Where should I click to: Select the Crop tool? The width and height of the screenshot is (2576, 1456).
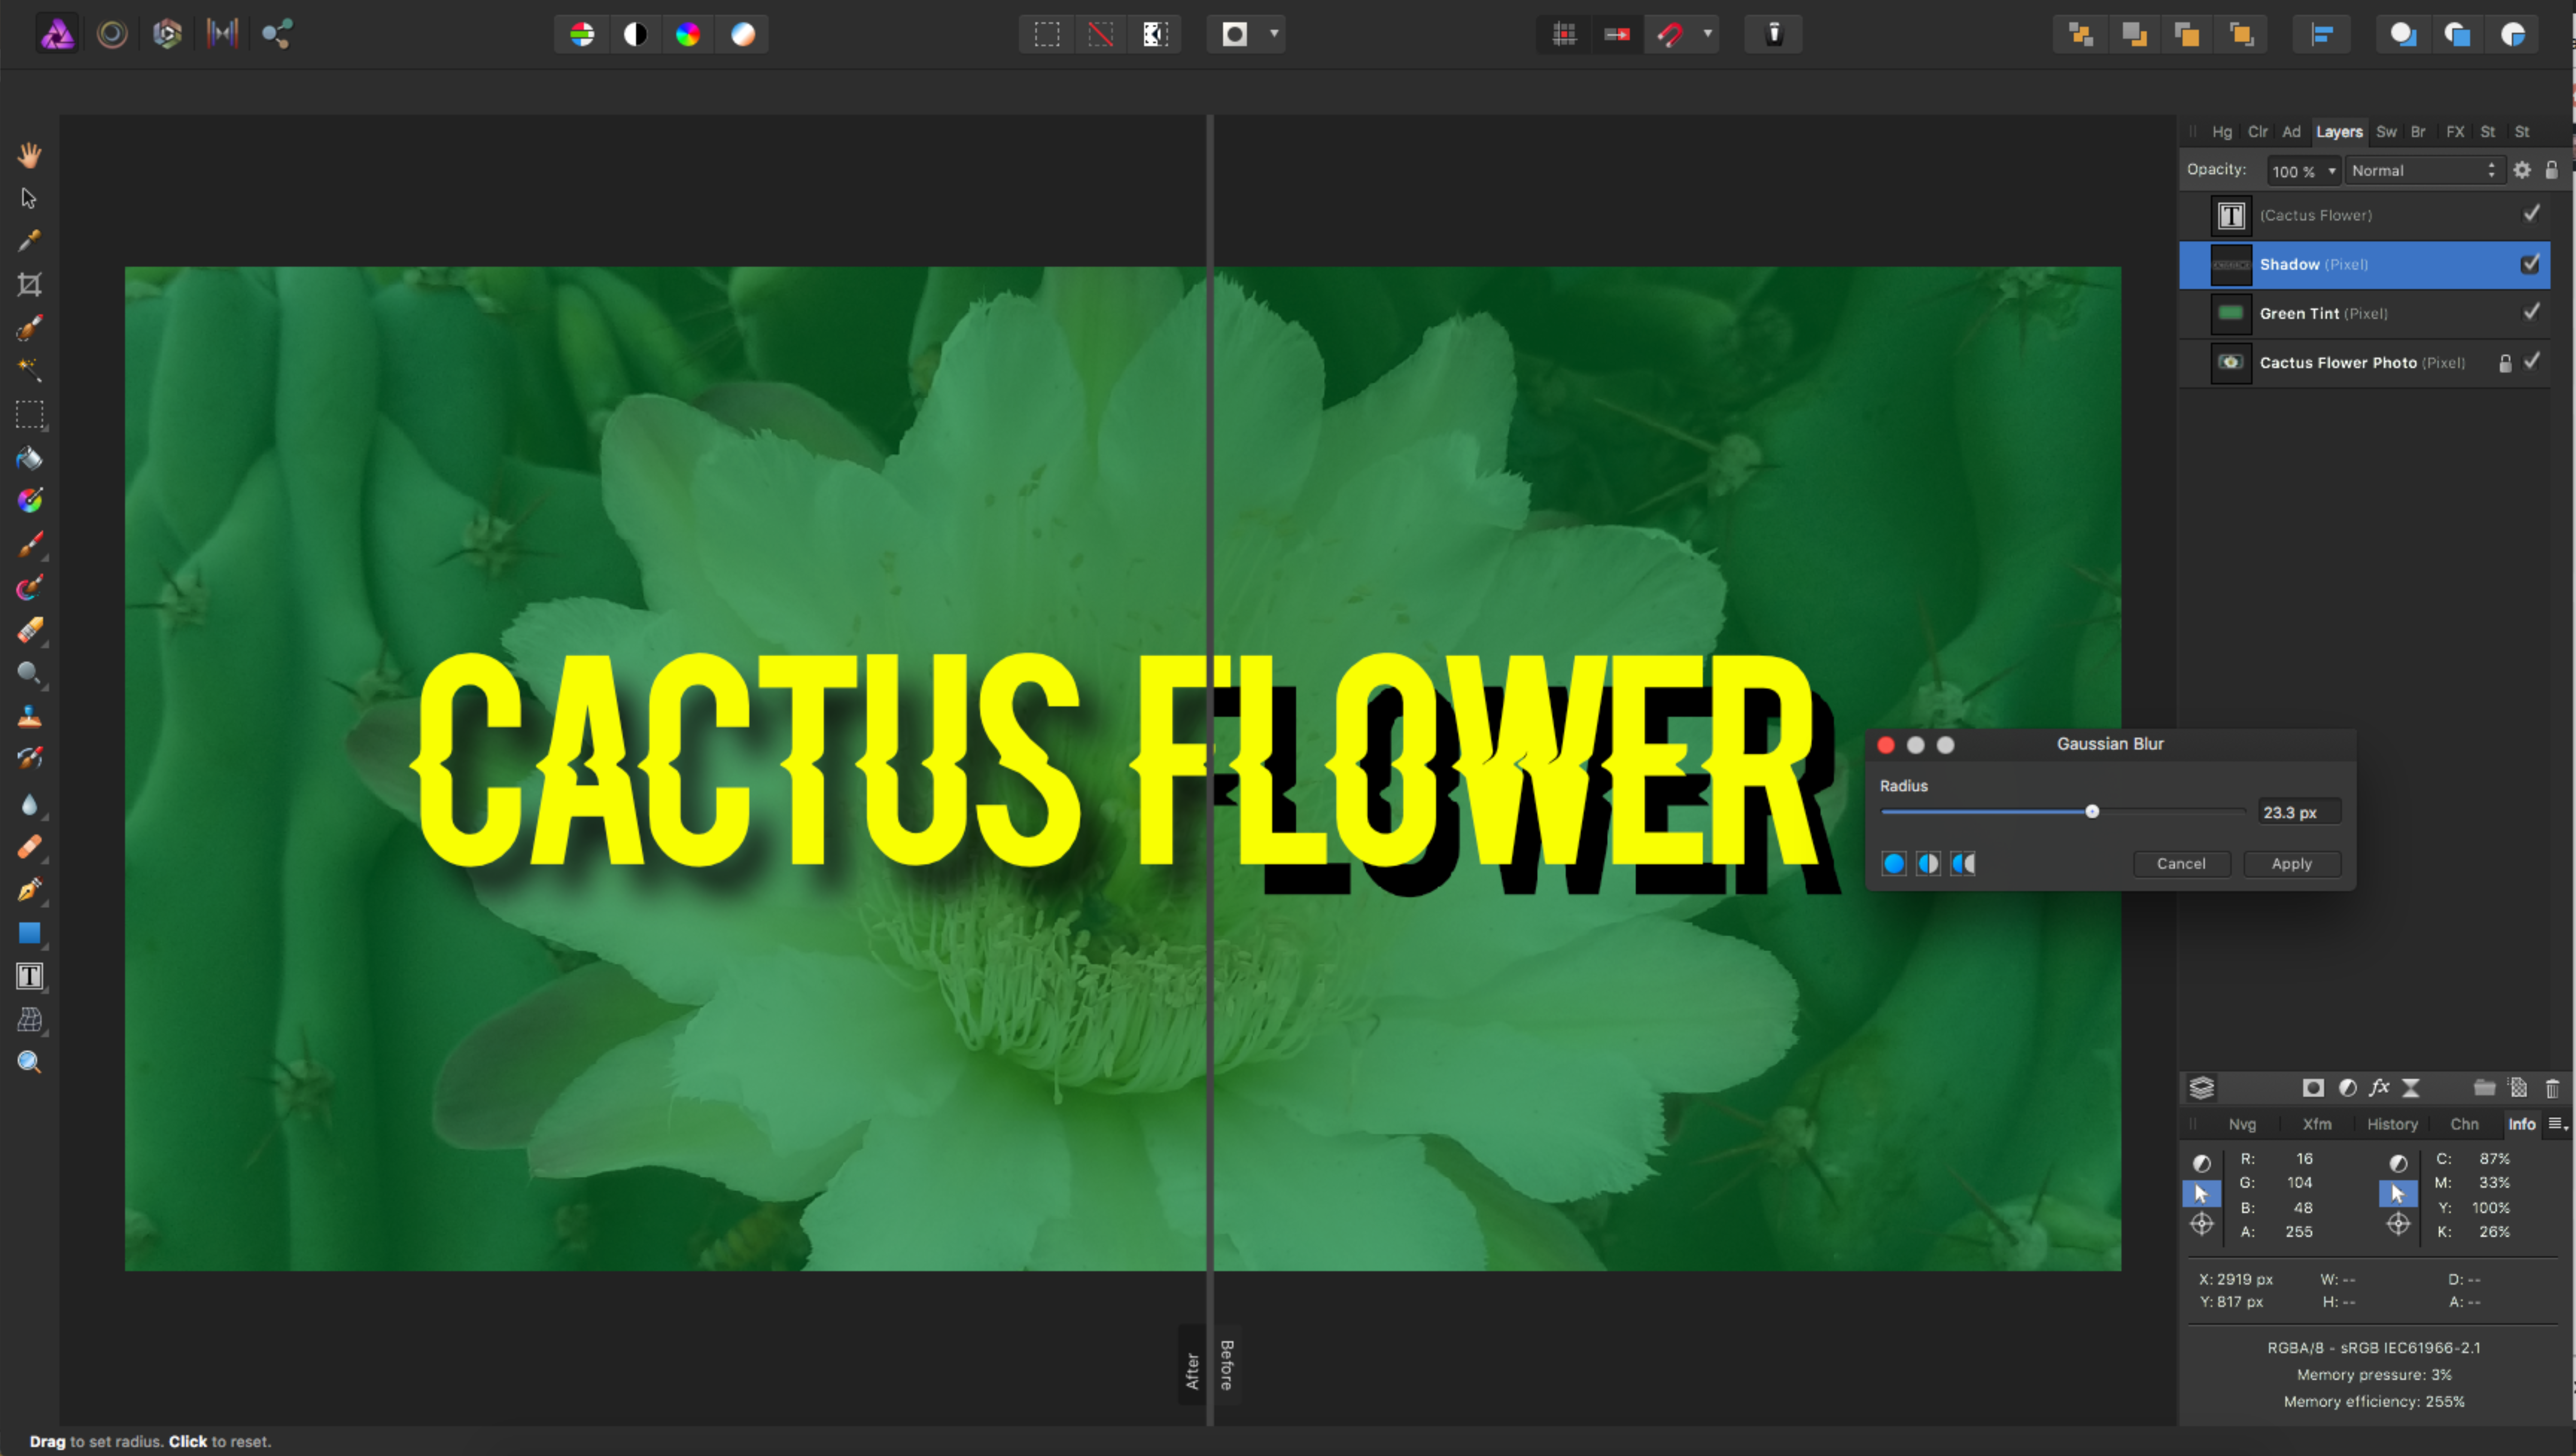pyautogui.click(x=29, y=285)
